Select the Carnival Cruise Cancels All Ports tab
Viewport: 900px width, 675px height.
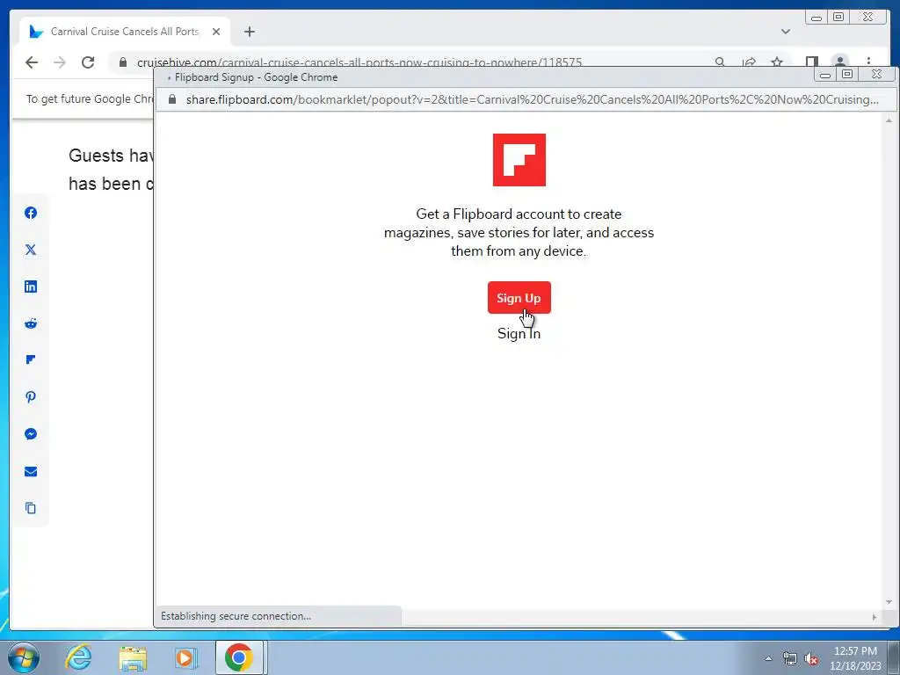tap(125, 32)
